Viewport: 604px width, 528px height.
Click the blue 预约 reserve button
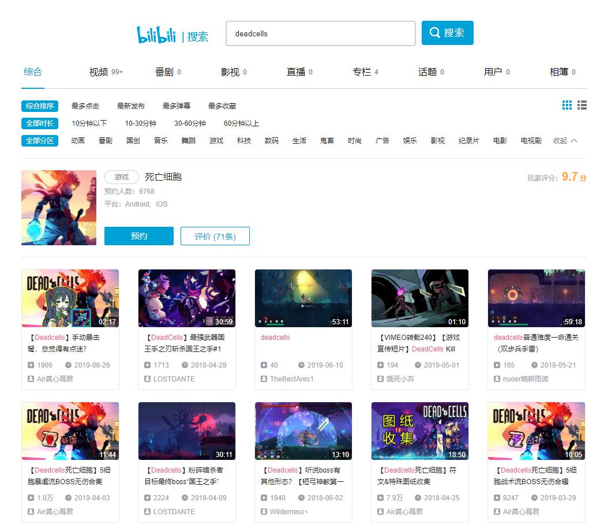[139, 236]
